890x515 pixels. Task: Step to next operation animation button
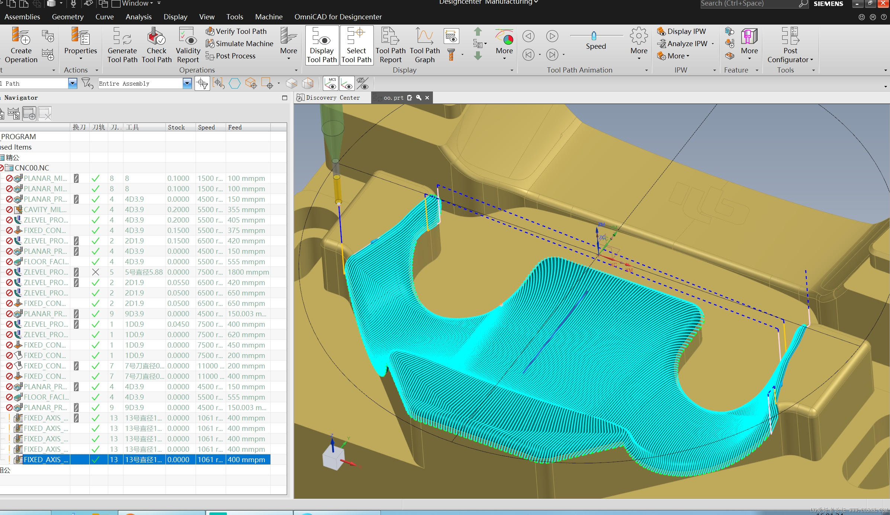[x=552, y=55]
